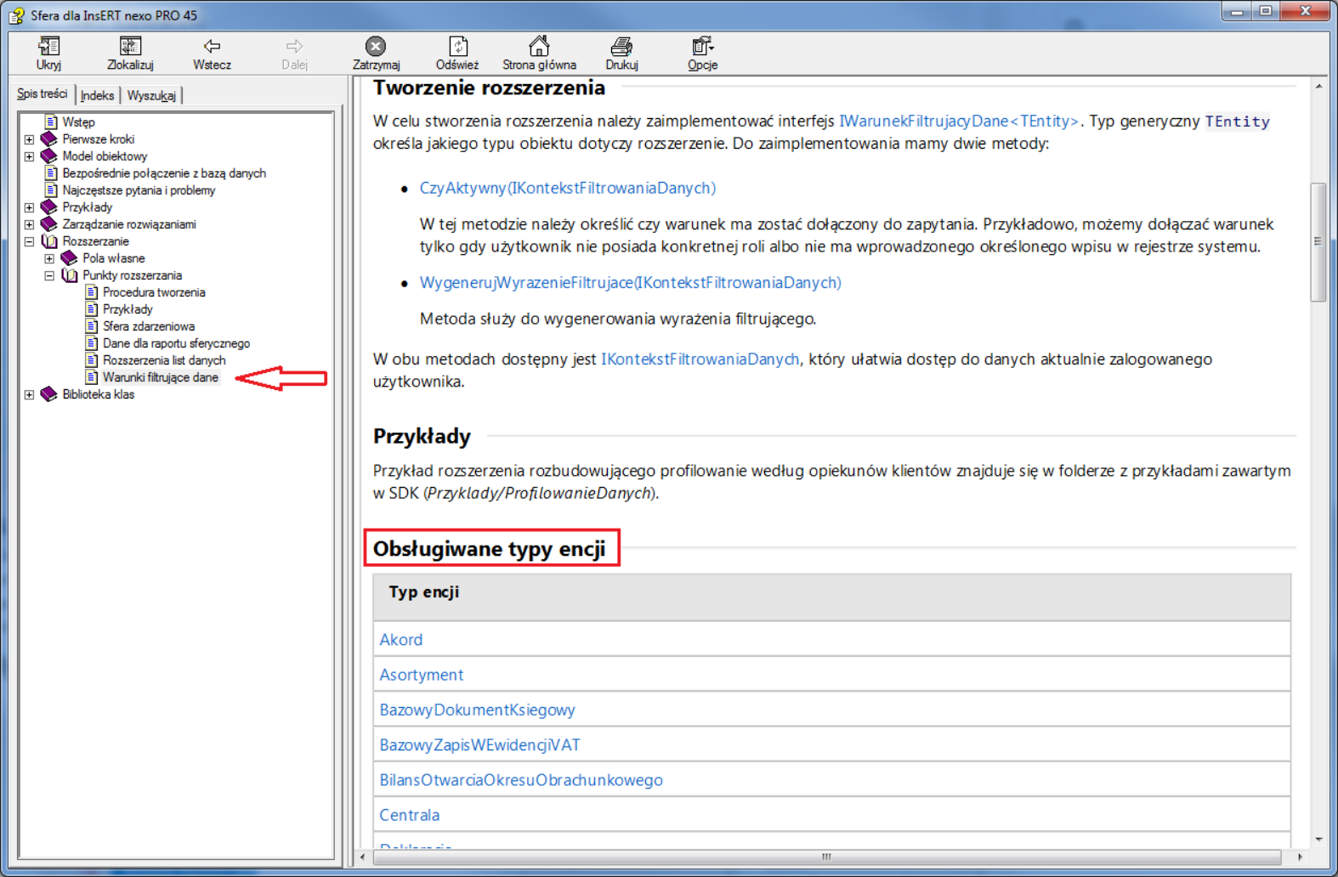Viewport: 1338px width, 877px height.
Task: Select Bezpośrednie połączenie z bazą danych topic
Action: 164,173
